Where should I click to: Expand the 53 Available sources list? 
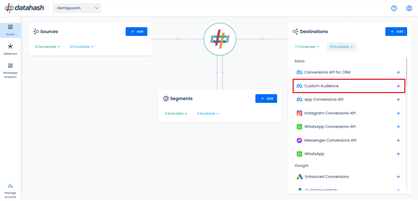pyautogui.click(x=82, y=47)
